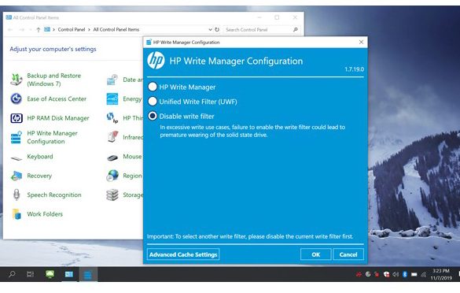Select the Unified Write Filter (UWF) option
This screenshot has height=293, width=460.
point(153,102)
